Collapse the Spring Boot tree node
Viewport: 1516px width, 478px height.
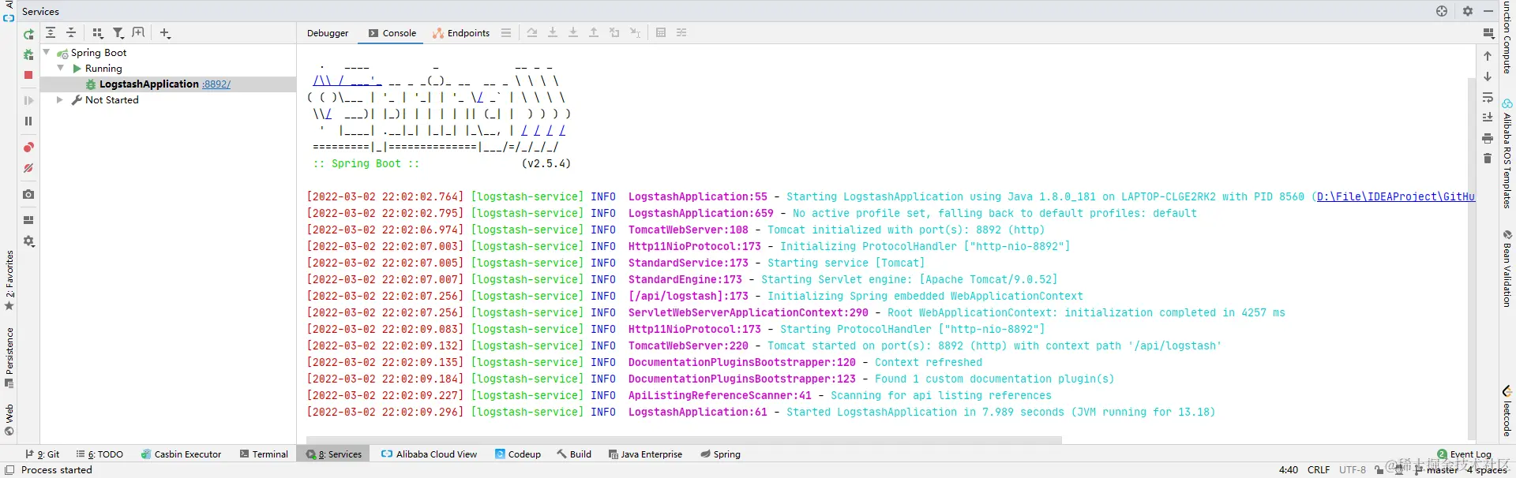coord(47,52)
